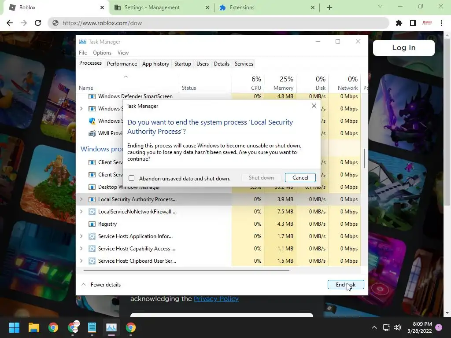Click the End task button
The height and width of the screenshot is (338, 451).
pos(346,285)
